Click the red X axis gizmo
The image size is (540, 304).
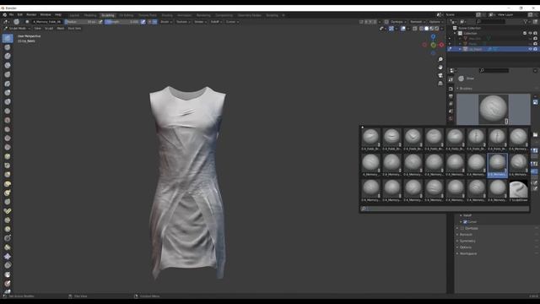click(x=441, y=45)
